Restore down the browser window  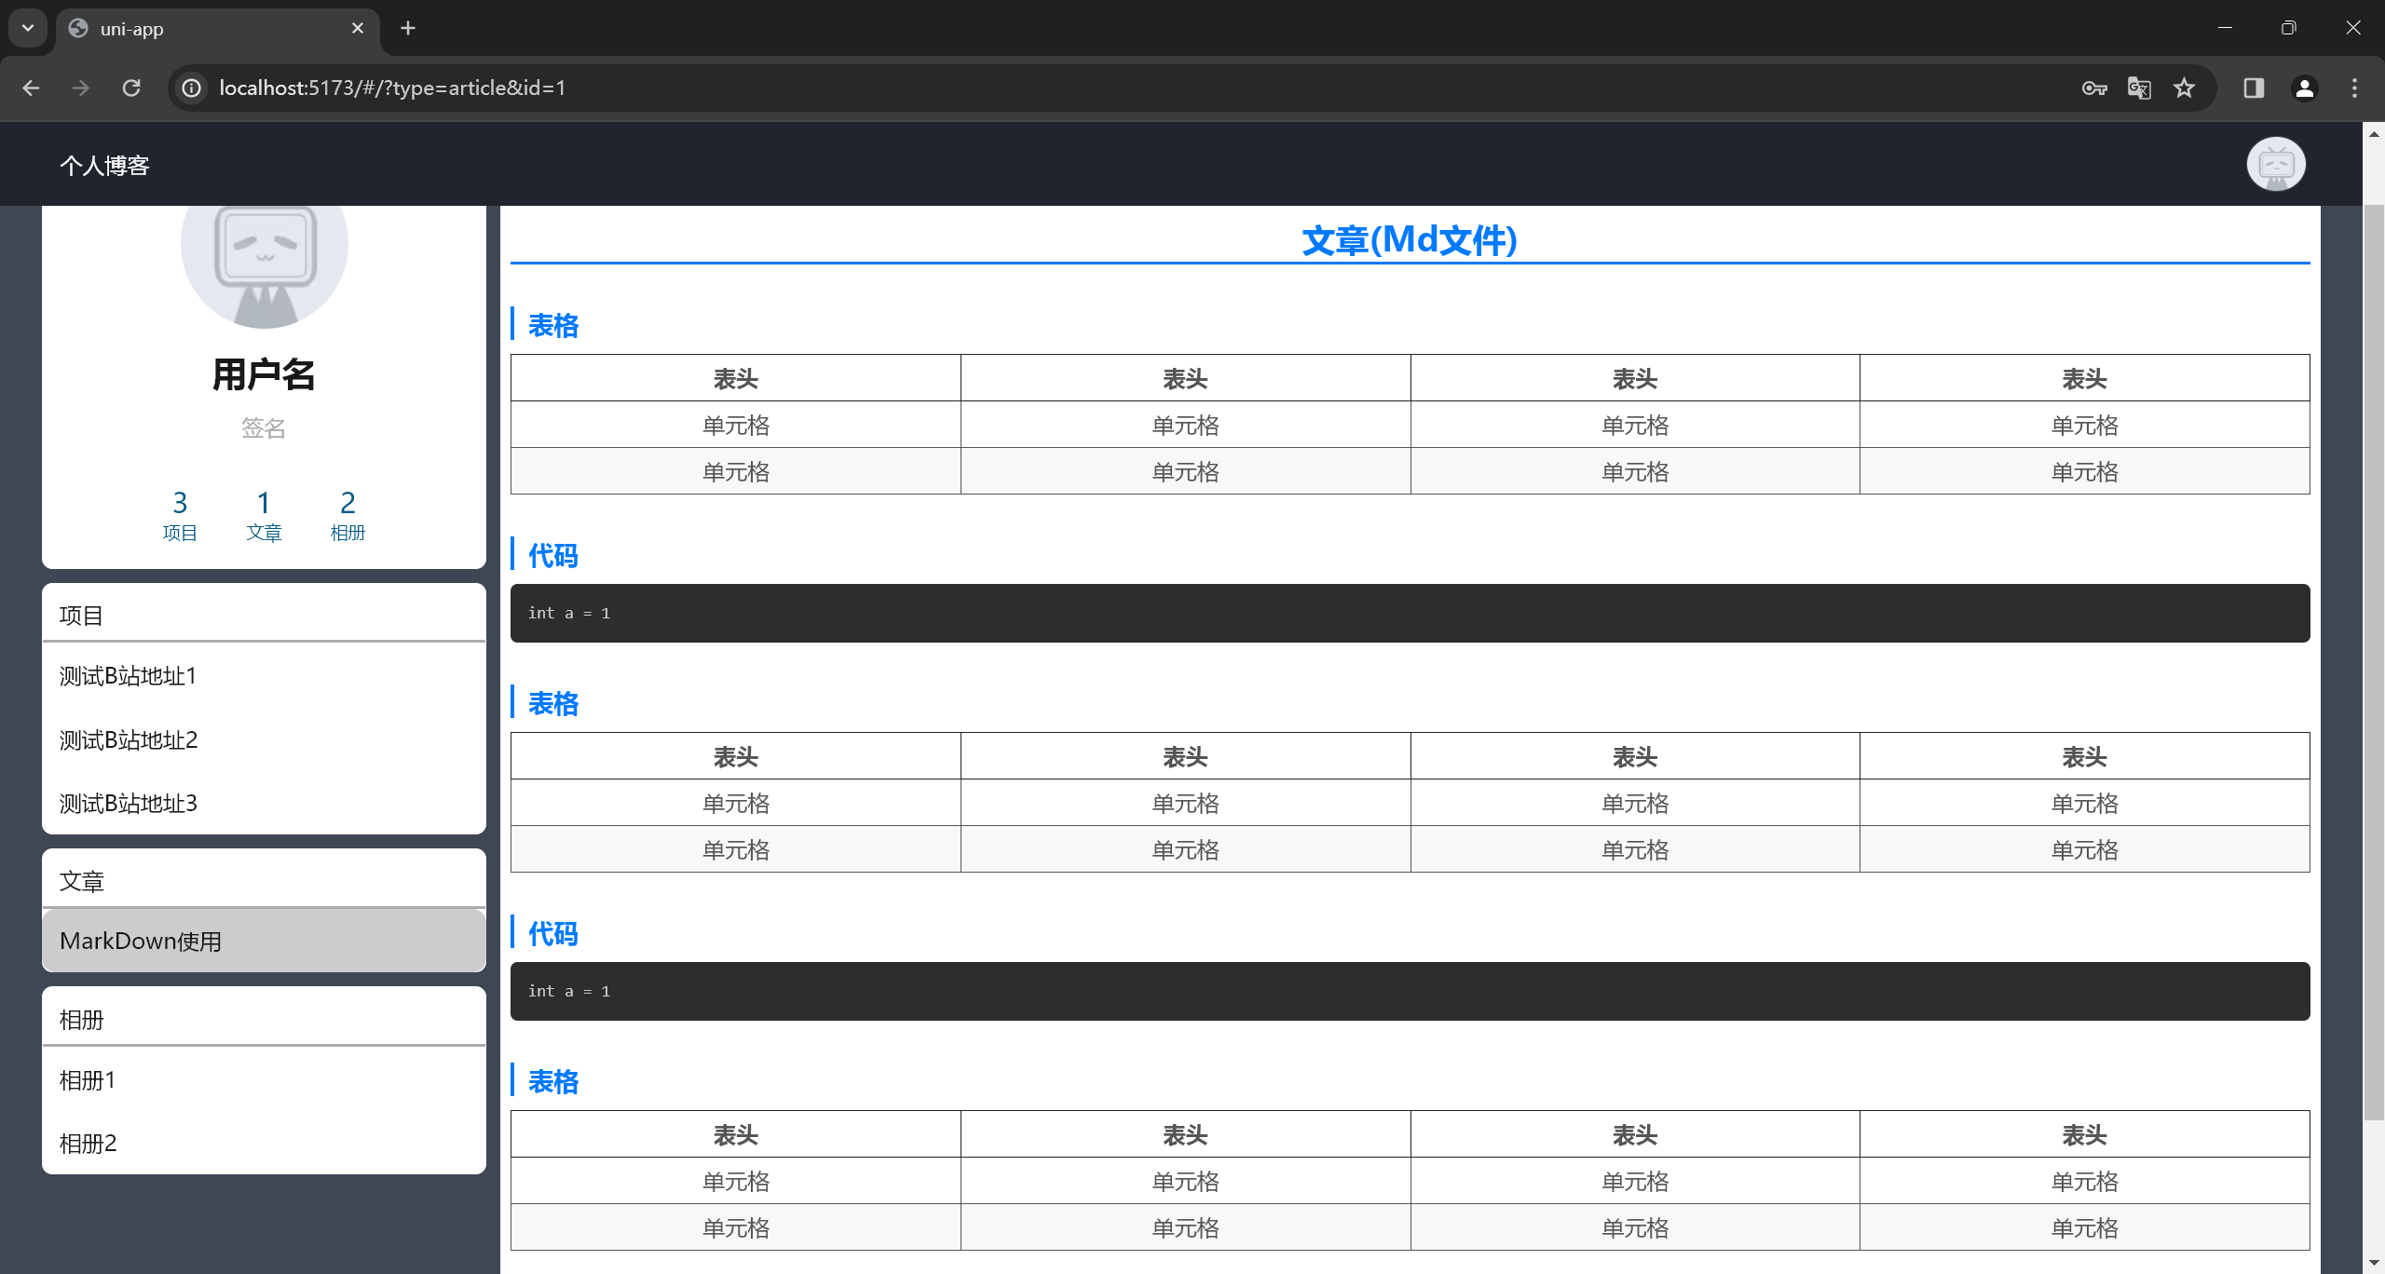[2289, 28]
